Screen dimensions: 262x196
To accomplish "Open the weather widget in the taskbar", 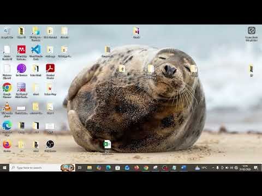I will (201, 168).
